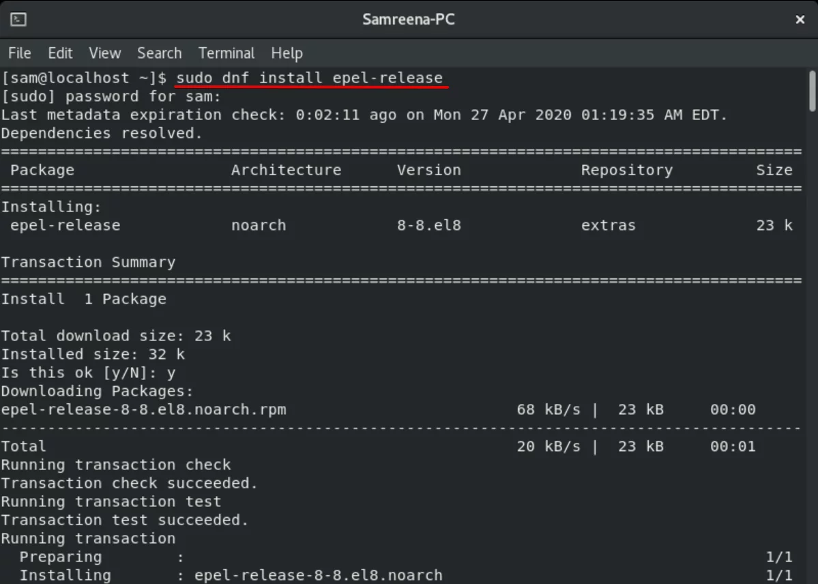Open the Help menu
The height and width of the screenshot is (584, 818).
coord(287,53)
